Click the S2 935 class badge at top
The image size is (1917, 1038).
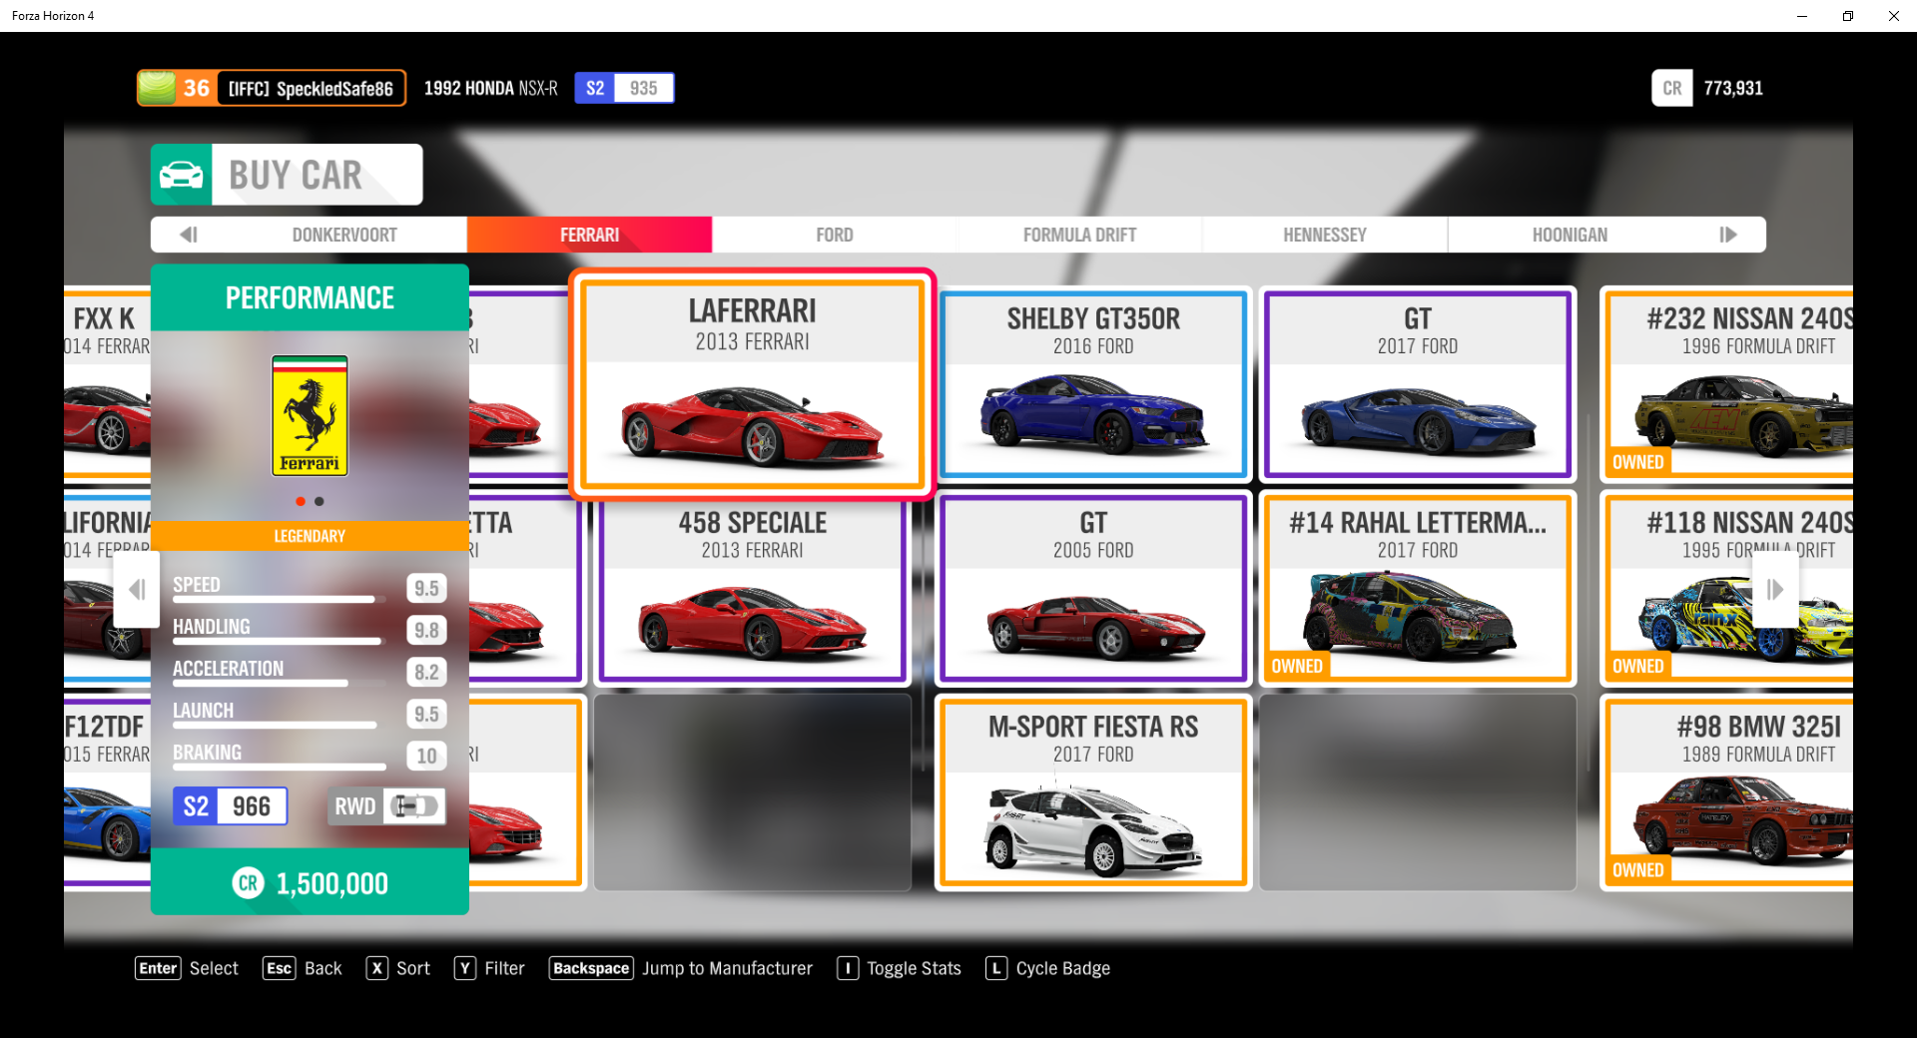(x=624, y=88)
